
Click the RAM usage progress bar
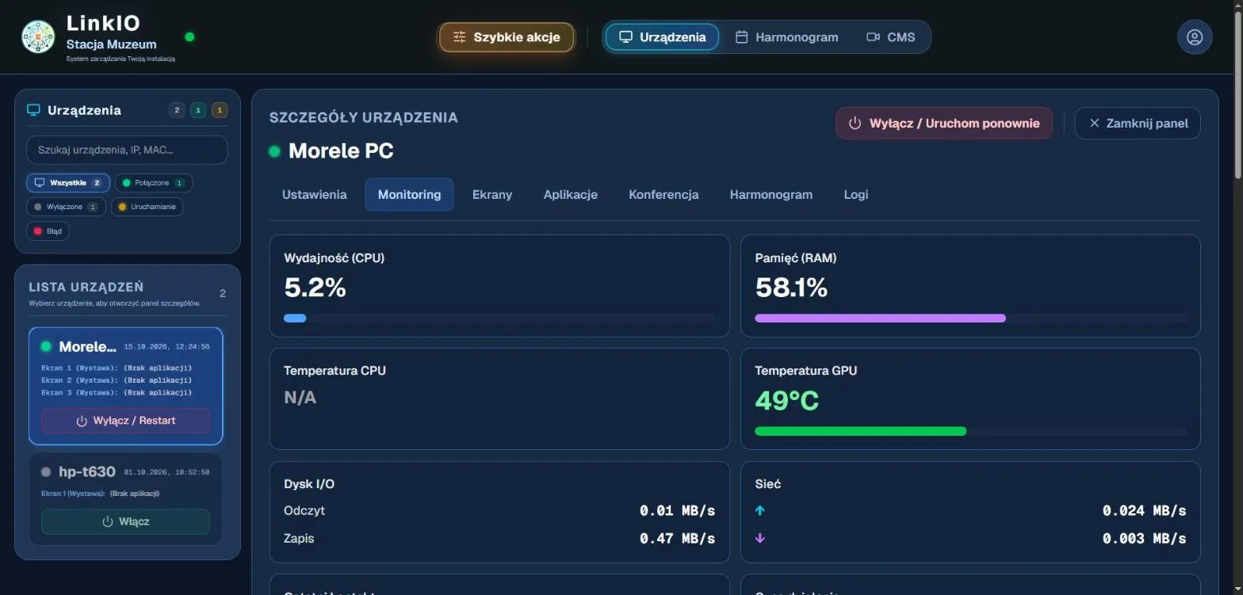tap(970, 318)
